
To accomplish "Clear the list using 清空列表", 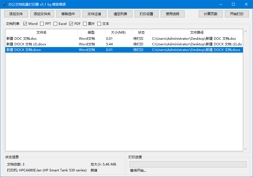I will point(120,14).
